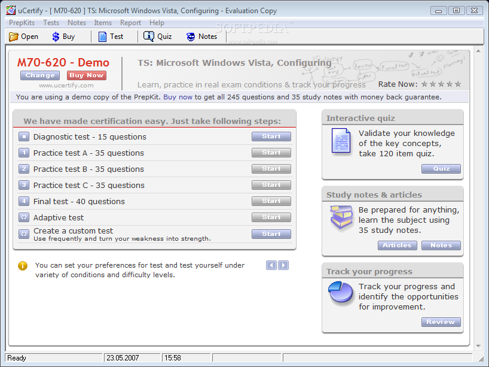
Task: Click the 'Practice test C - 35 questions' text
Action: [x=89, y=185]
